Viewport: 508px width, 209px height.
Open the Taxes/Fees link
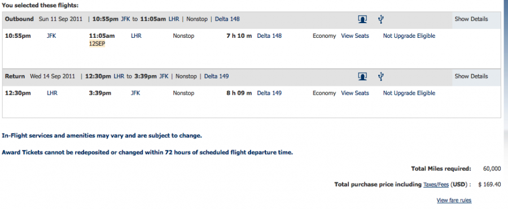click(x=436, y=184)
